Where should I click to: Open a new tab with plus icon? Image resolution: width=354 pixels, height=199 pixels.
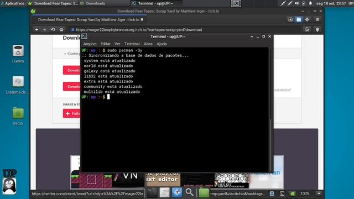coord(290,20)
